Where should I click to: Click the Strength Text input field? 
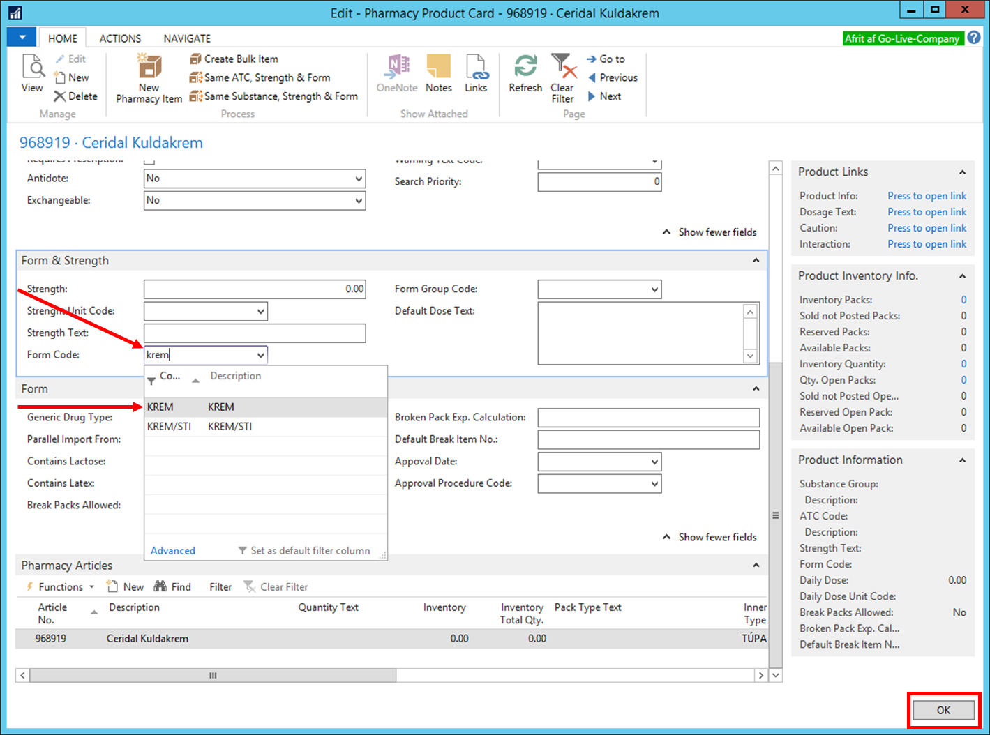tap(255, 333)
